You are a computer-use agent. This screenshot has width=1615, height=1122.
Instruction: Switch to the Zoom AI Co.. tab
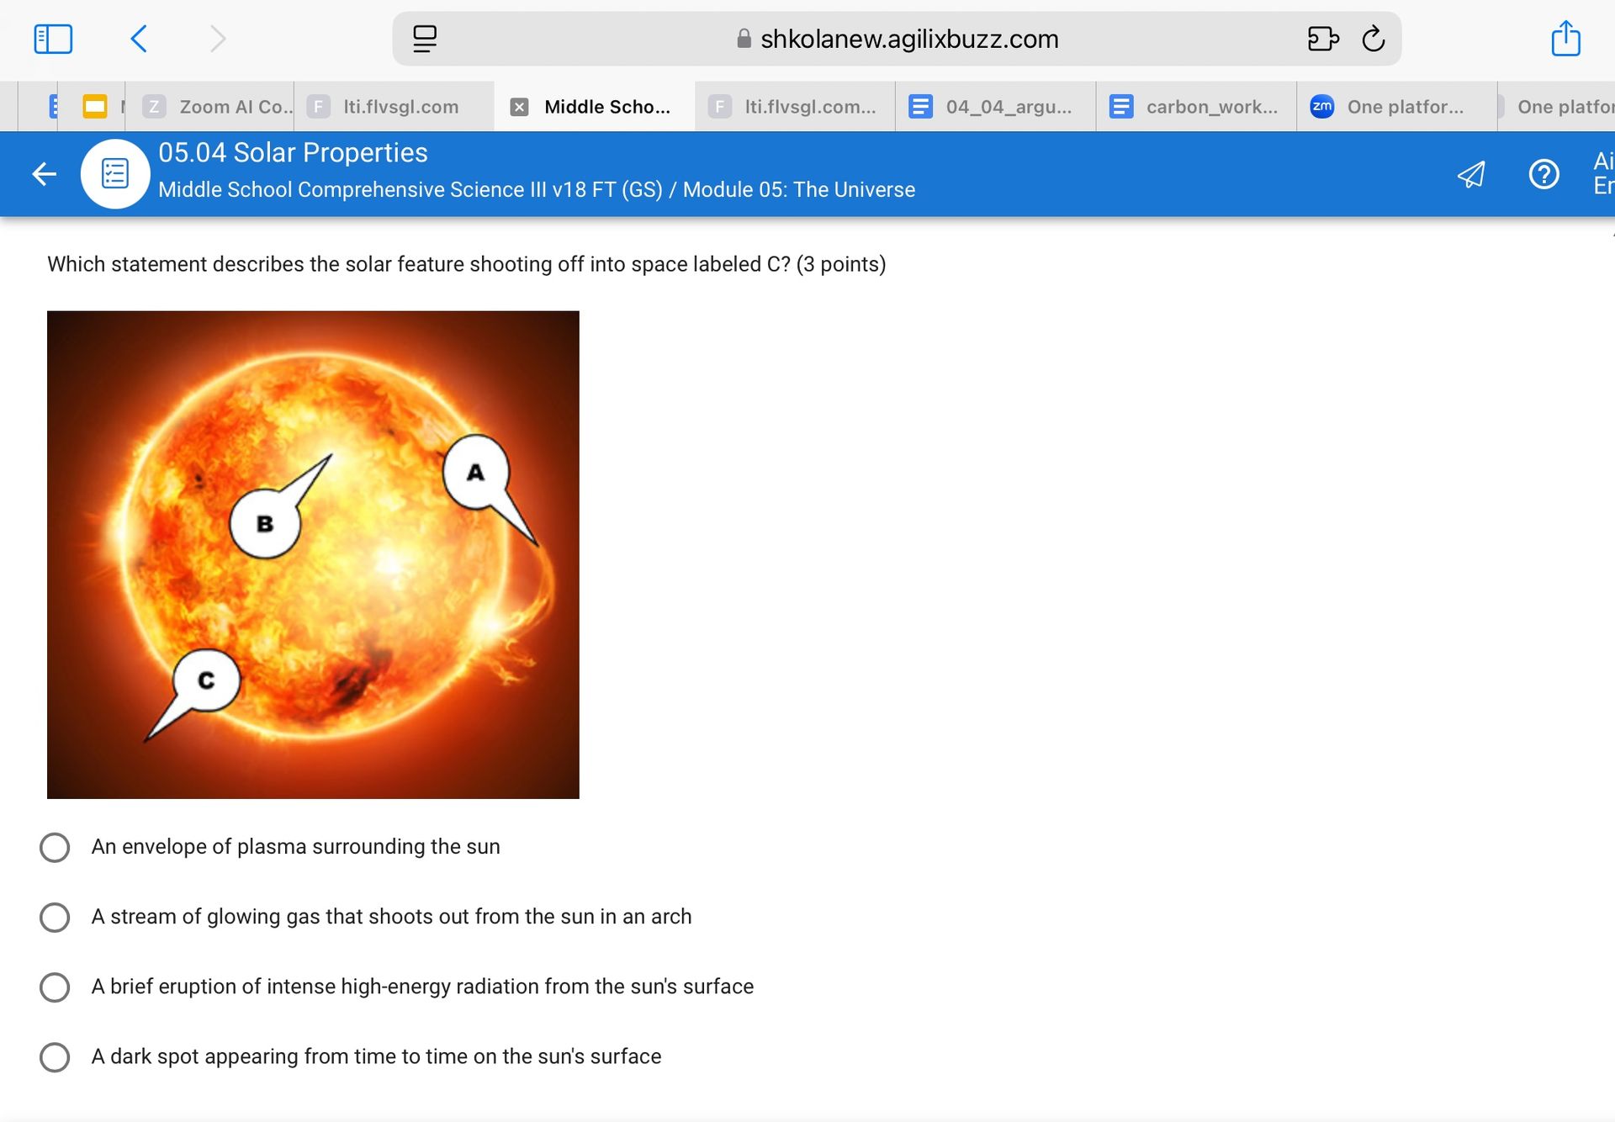[218, 107]
